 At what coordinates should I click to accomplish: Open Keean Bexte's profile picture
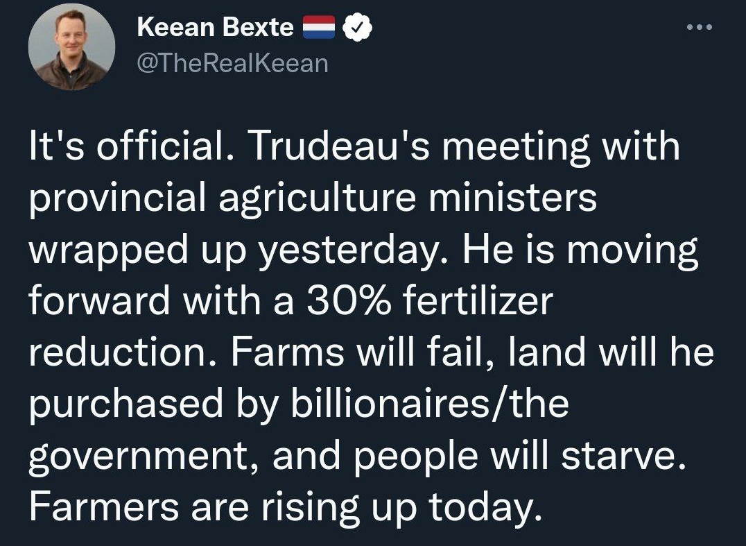[71, 46]
